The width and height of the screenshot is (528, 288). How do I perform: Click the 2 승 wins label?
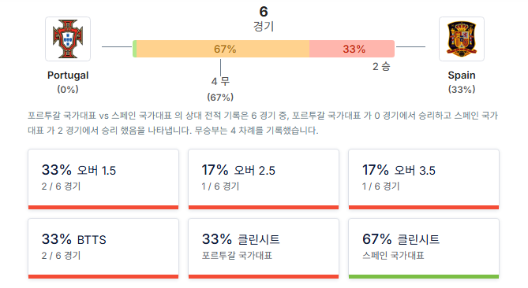pos(381,66)
